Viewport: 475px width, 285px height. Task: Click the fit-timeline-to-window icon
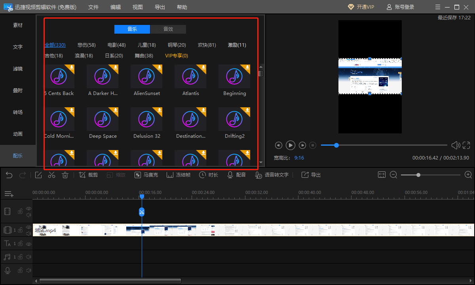382,175
